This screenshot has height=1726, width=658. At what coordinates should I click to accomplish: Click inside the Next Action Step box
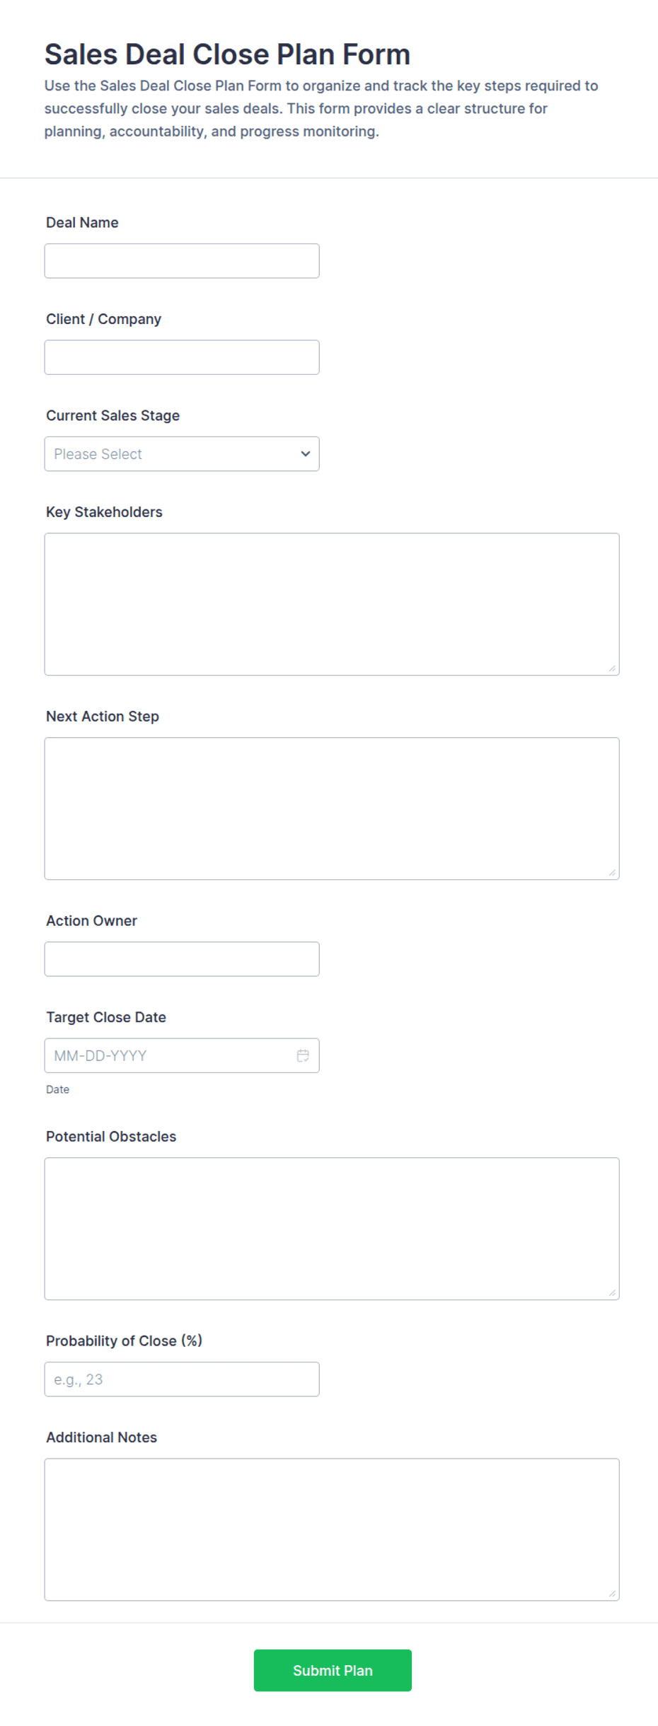tap(332, 809)
